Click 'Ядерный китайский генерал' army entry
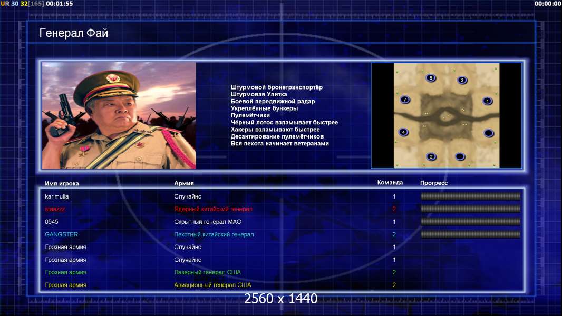562x316 pixels. [214, 209]
